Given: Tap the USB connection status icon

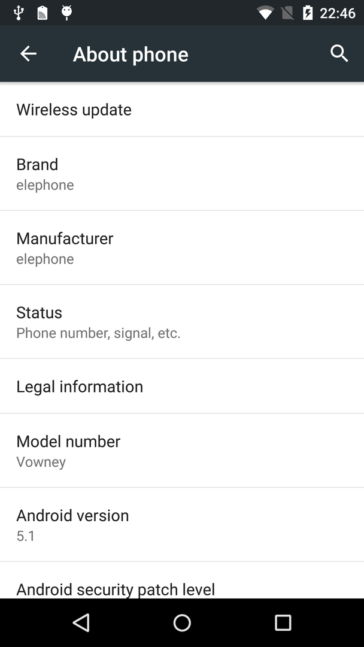Looking at the screenshot, I should coord(18,13).
